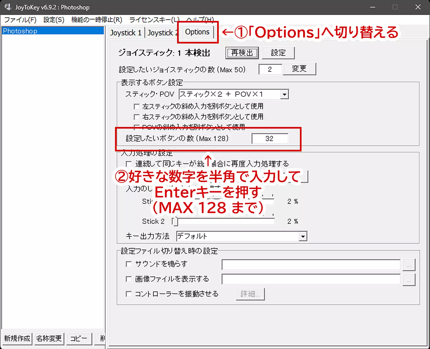Image resolution: width=430 pixels, height=349 pixels.
Task: Minimize the JoyToKey window
Action: pos(372,7)
